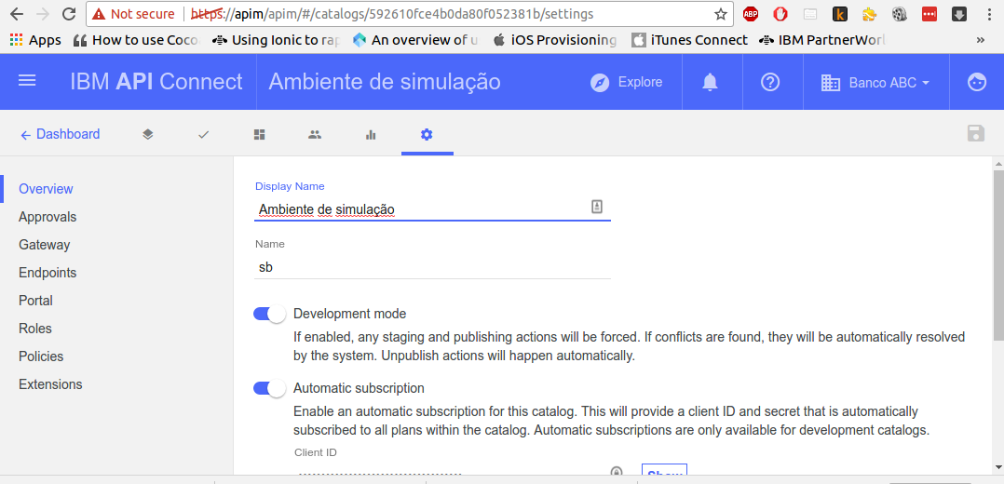Click the red circular extension icon in the browser toolbar

(780, 14)
